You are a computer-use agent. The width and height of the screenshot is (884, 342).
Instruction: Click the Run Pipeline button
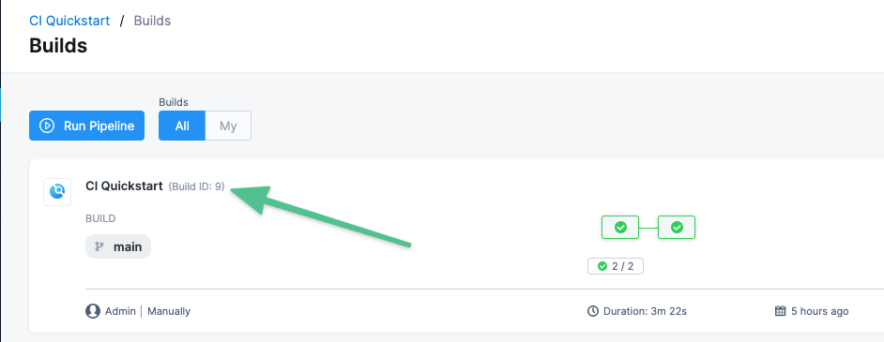(87, 126)
